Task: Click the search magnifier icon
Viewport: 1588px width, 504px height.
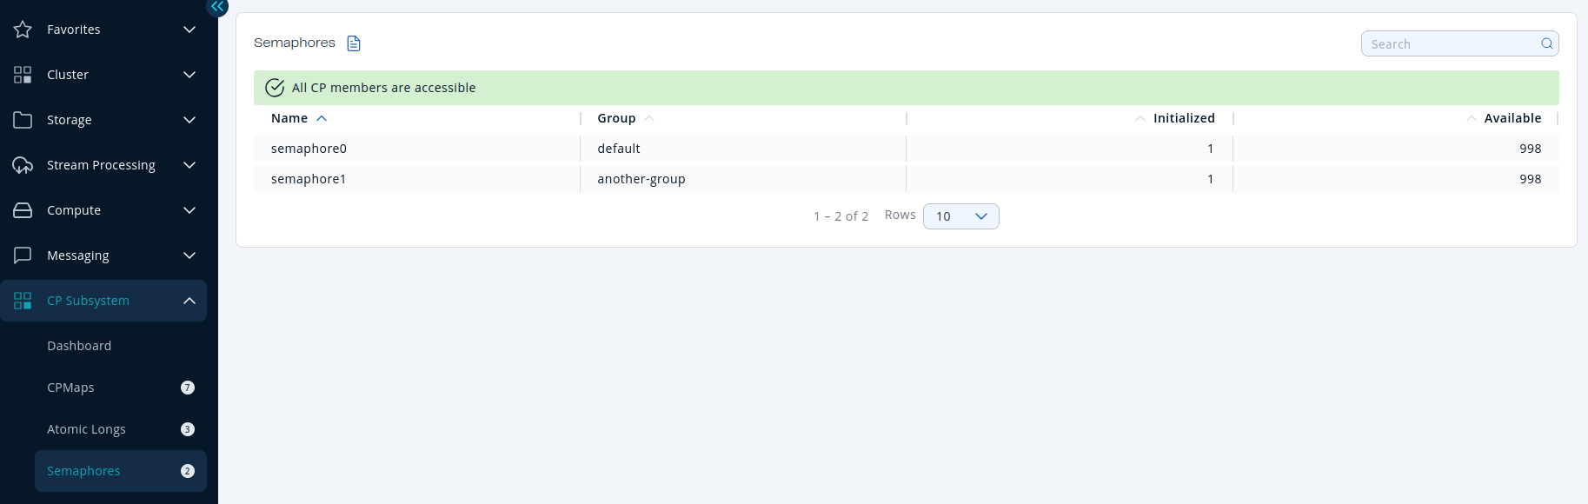Action: [x=1547, y=43]
